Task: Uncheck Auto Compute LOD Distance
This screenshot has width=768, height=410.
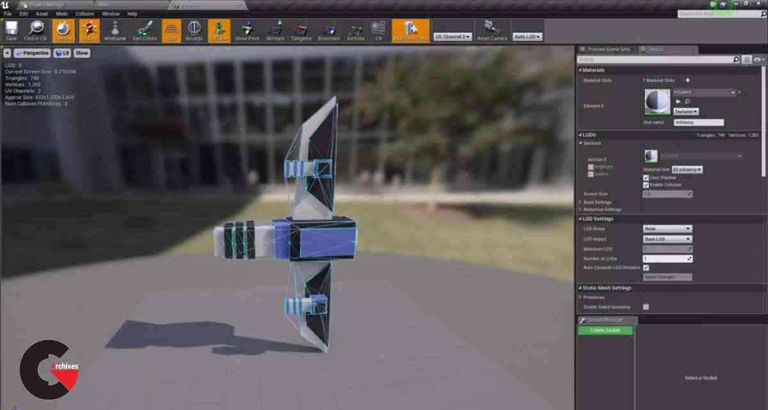Action: [x=646, y=267]
